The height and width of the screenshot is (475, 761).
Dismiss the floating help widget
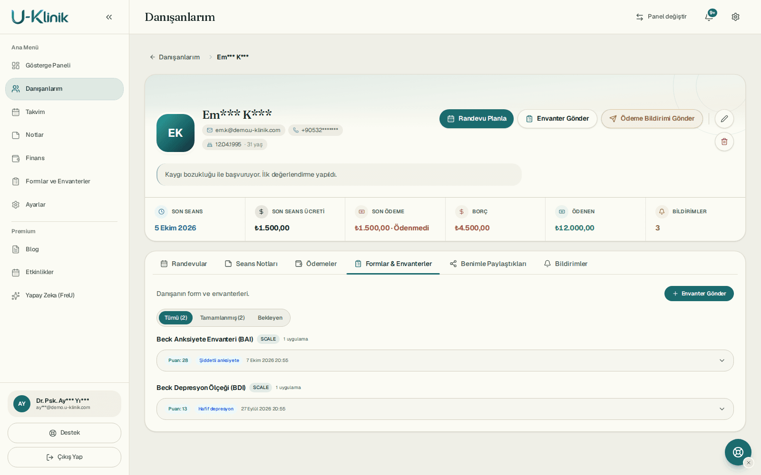pos(748,463)
